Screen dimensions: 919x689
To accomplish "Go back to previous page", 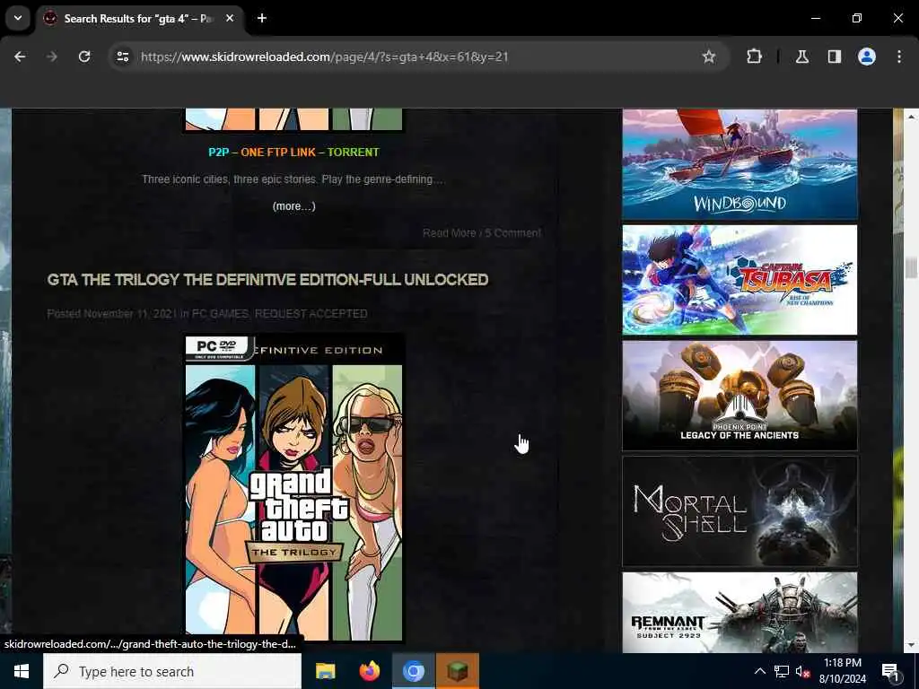I will tap(20, 57).
